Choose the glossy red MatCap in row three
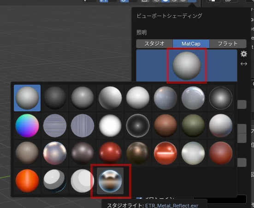254x208 pixels. click(110, 153)
